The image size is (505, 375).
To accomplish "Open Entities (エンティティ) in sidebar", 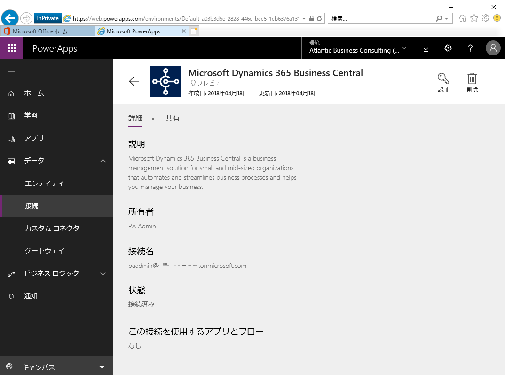I will [44, 183].
